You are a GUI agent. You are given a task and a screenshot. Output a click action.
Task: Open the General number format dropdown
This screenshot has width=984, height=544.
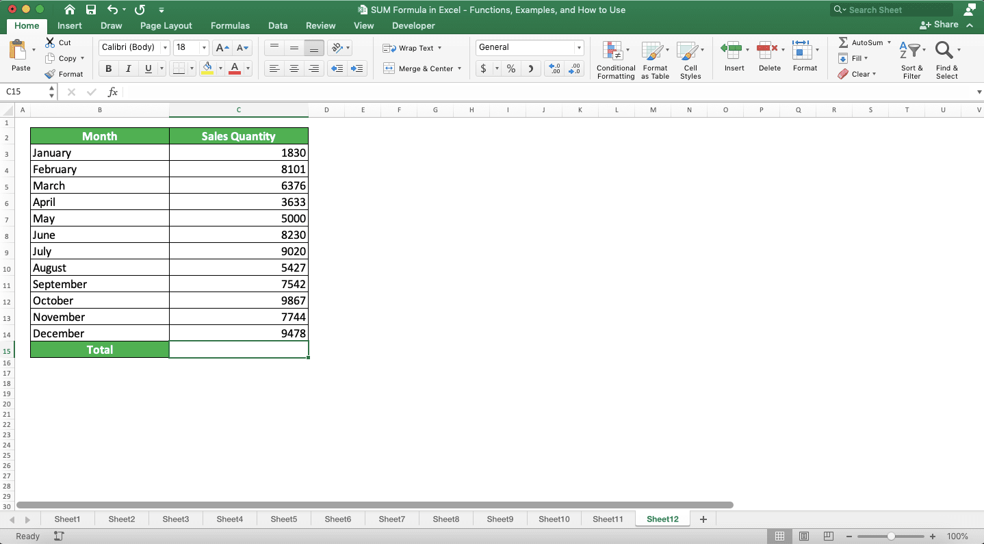(577, 47)
